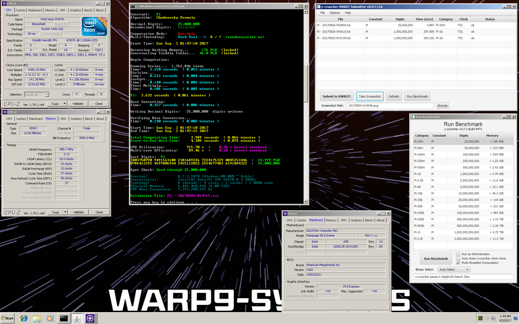Click Browse button next to screenshot path

pos(443,106)
